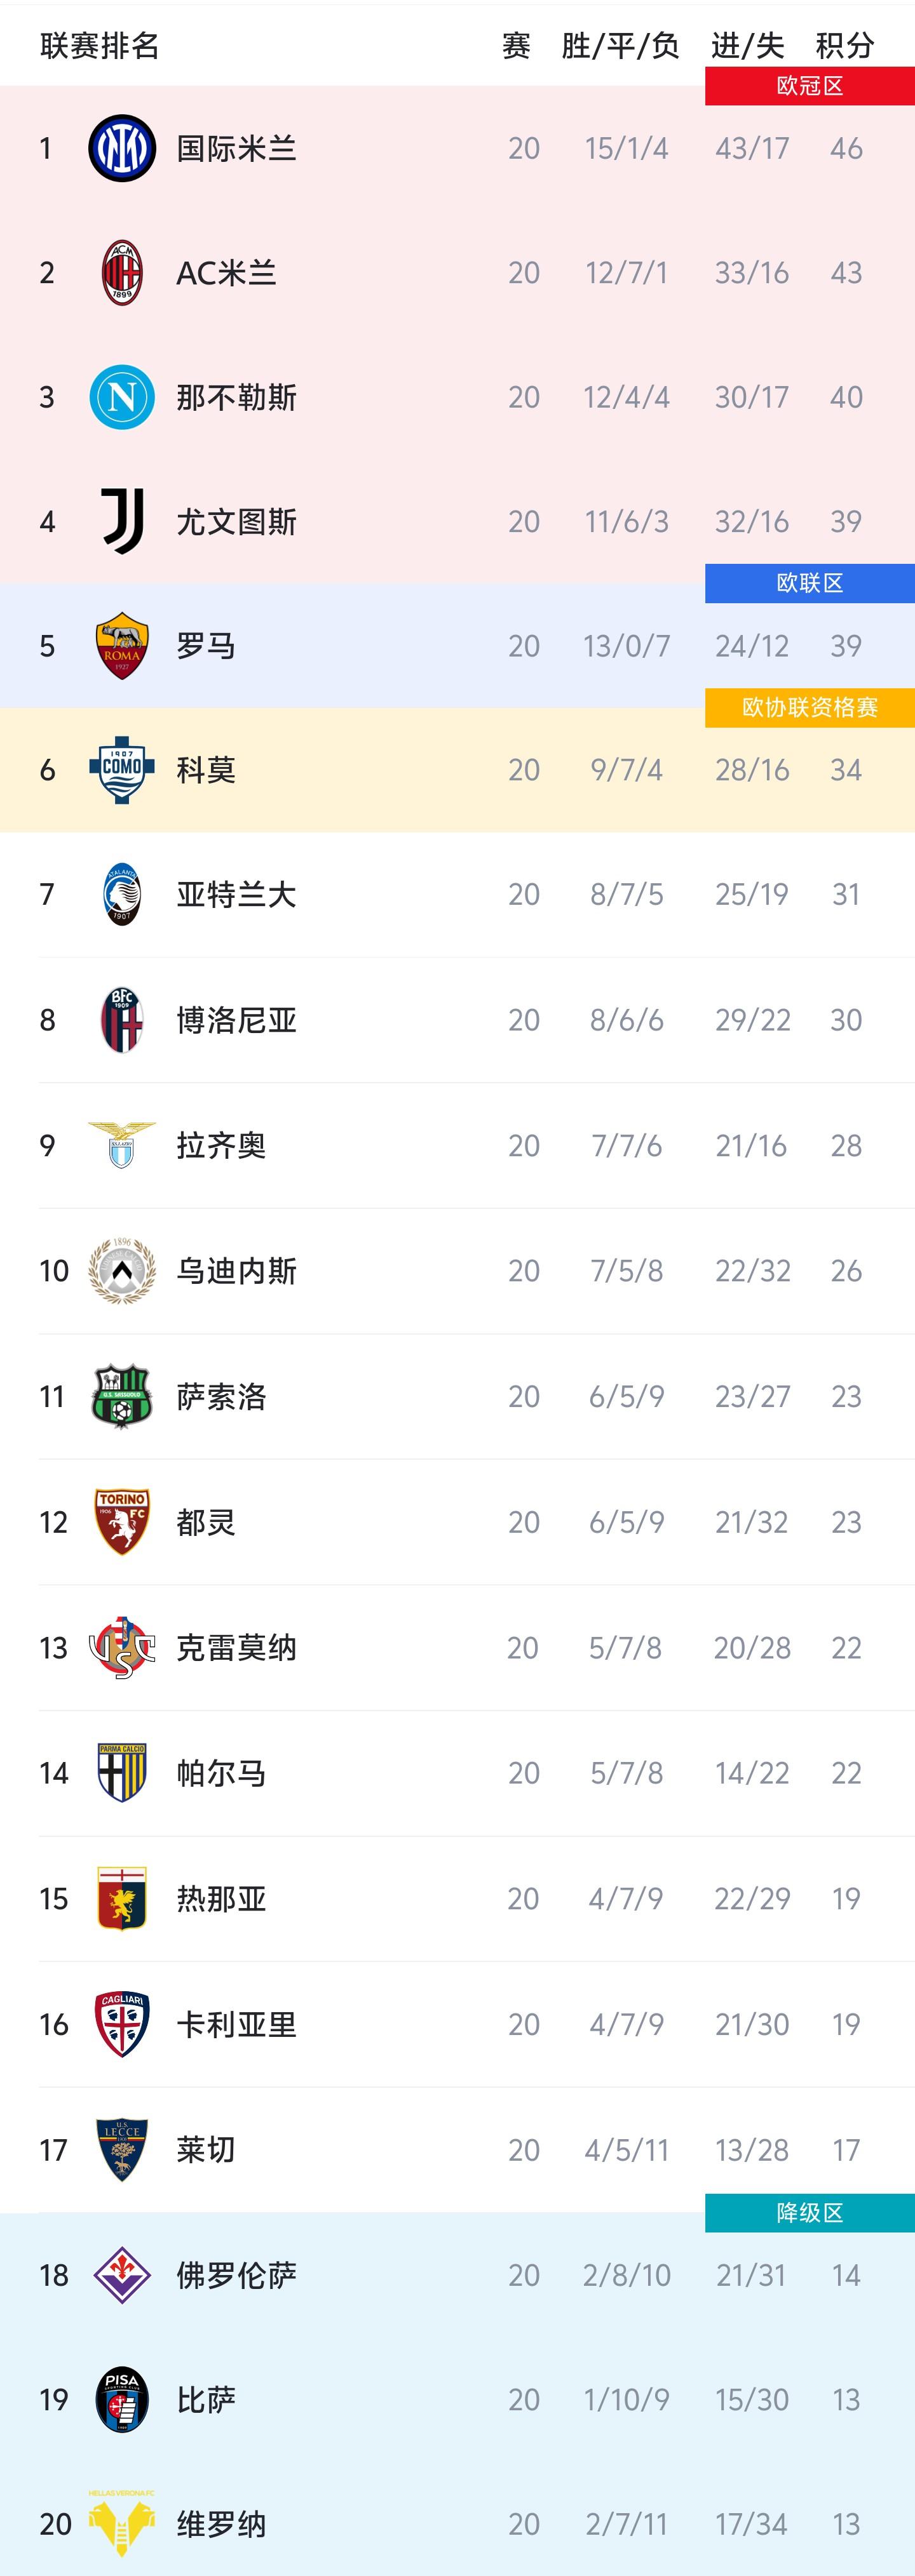Image resolution: width=915 pixels, height=2576 pixels.
Task: Select the 胜/平/负 column header
Action: click(620, 46)
